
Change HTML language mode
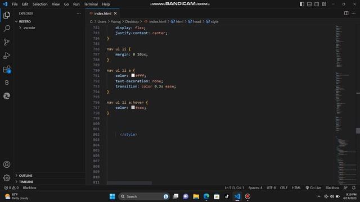296,188
